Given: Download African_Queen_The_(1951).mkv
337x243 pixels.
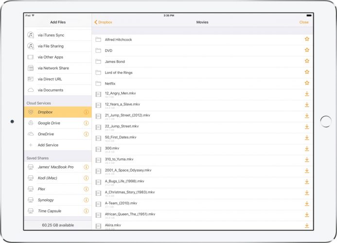Looking at the screenshot, I should (307, 214).
